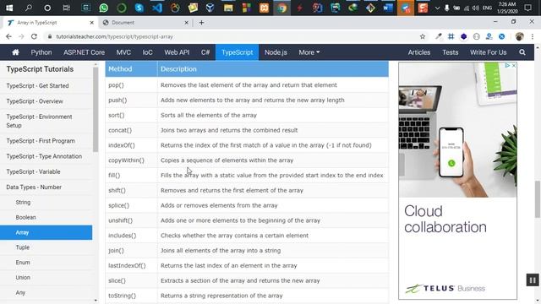Image resolution: width=541 pixels, height=304 pixels.
Task: Open the ASP.NET Core menu item
Action: pyautogui.click(x=84, y=52)
